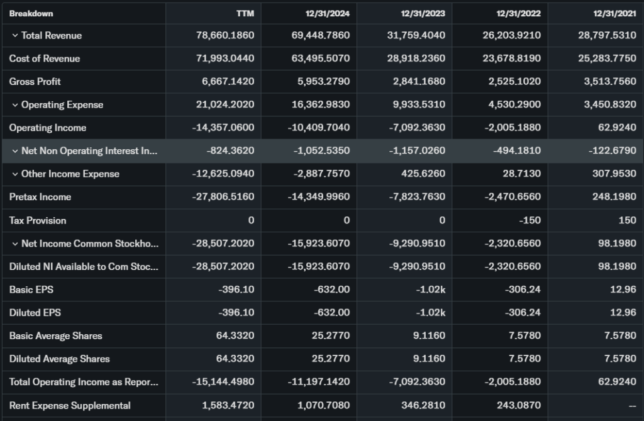The width and height of the screenshot is (644, 421).
Task: Collapse the Total Revenue row chevron
Action: click(14, 36)
